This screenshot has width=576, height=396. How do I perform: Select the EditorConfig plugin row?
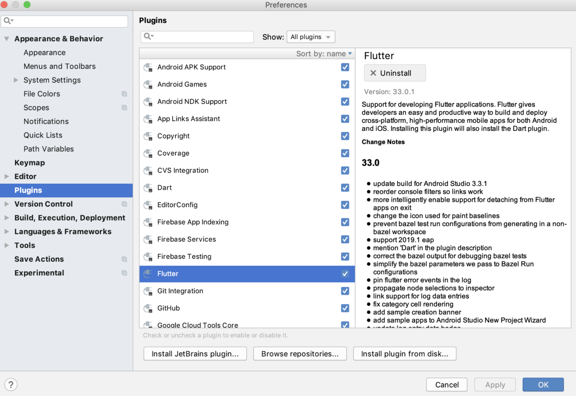(x=247, y=205)
